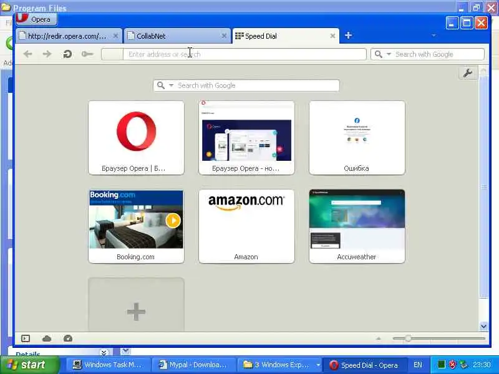Go forward with the forward arrow

point(47,54)
